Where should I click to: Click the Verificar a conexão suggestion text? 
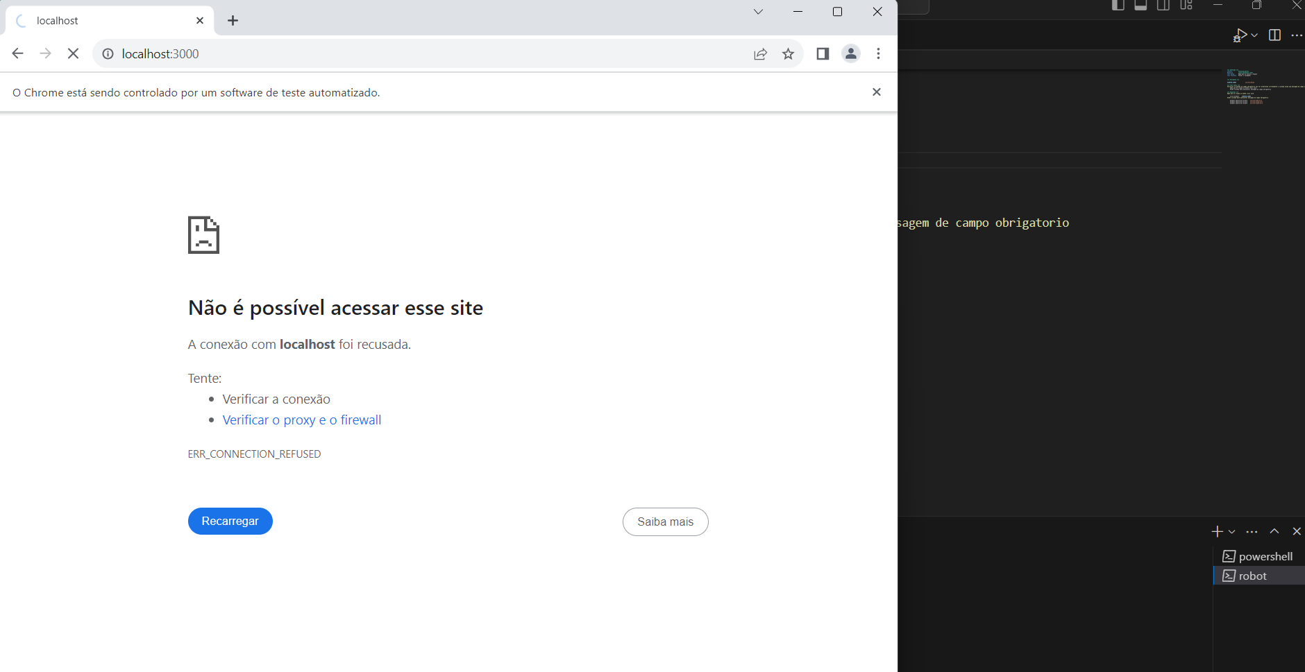(x=276, y=399)
